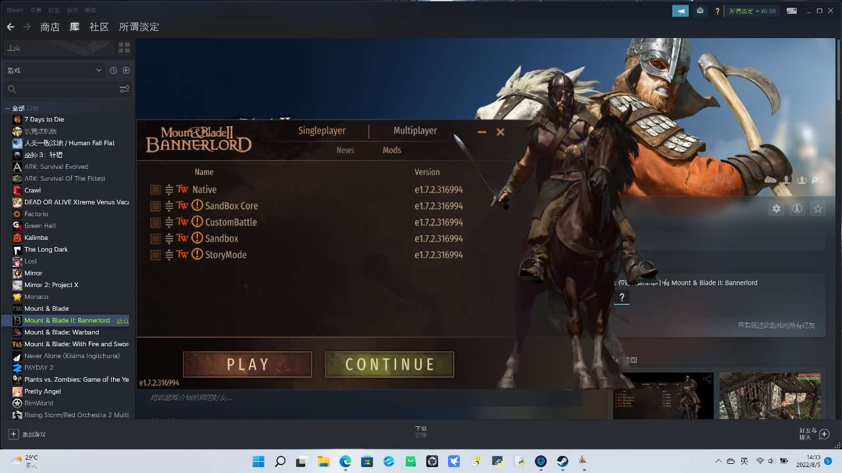Open advanced filter sliders icon
842x473 pixels.
(x=124, y=89)
